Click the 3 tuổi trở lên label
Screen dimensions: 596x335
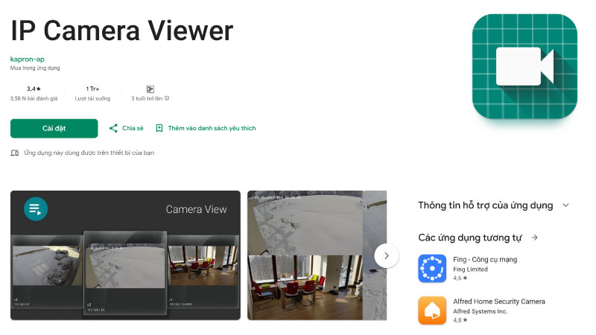coord(147,98)
